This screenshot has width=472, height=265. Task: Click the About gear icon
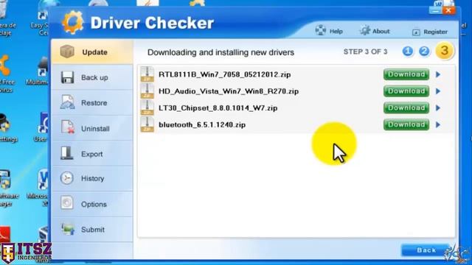(x=365, y=30)
